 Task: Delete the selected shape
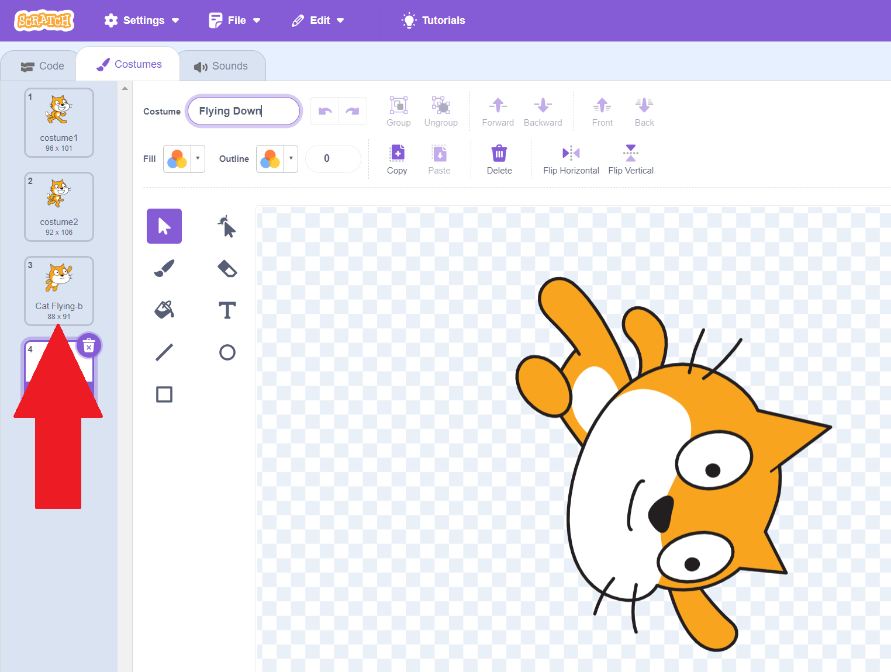coord(499,160)
